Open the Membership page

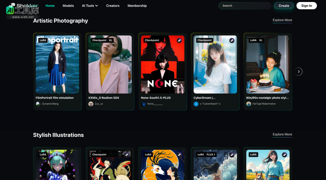coord(137,6)
